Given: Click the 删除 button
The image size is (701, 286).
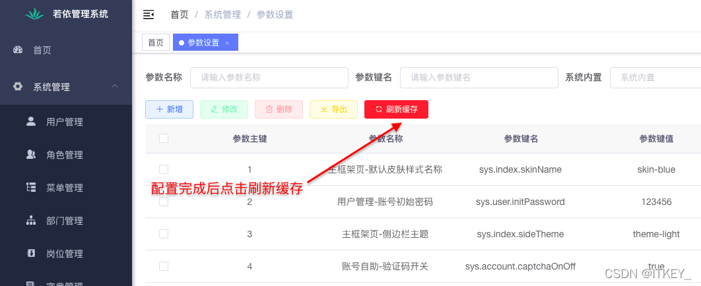Looking at the screenshot, I should click(x=279, y=109).
